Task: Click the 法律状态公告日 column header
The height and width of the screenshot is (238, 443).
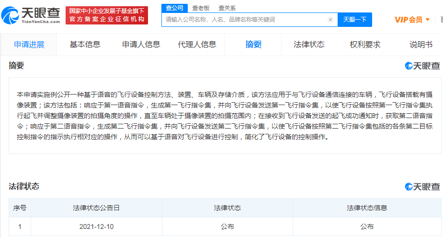Action: click(96, 208)
